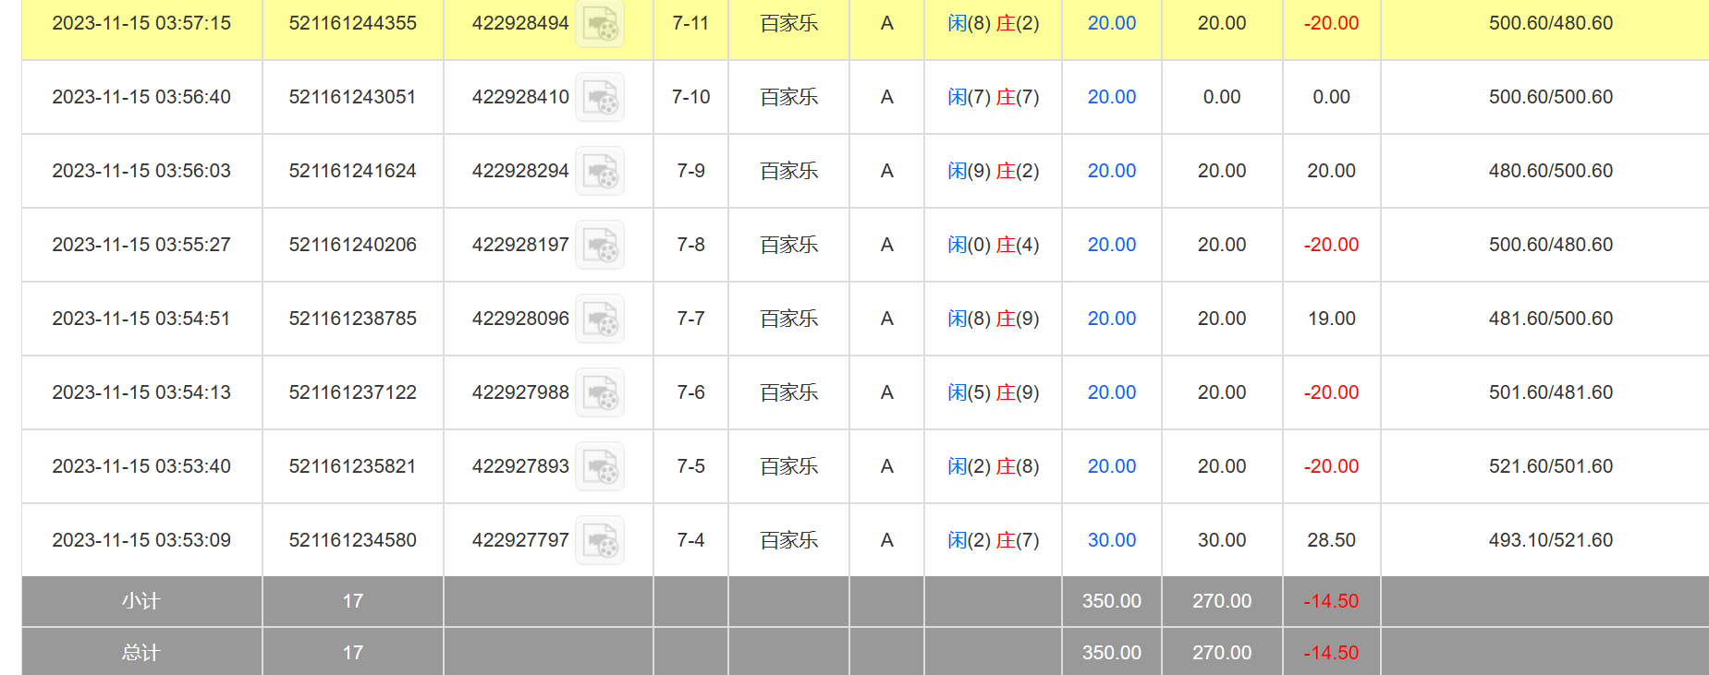Screen dimensions: 1709x675
Task: Select result 闲(5) 庄(9) in row 7-6
Action: (x=993, y=392)
